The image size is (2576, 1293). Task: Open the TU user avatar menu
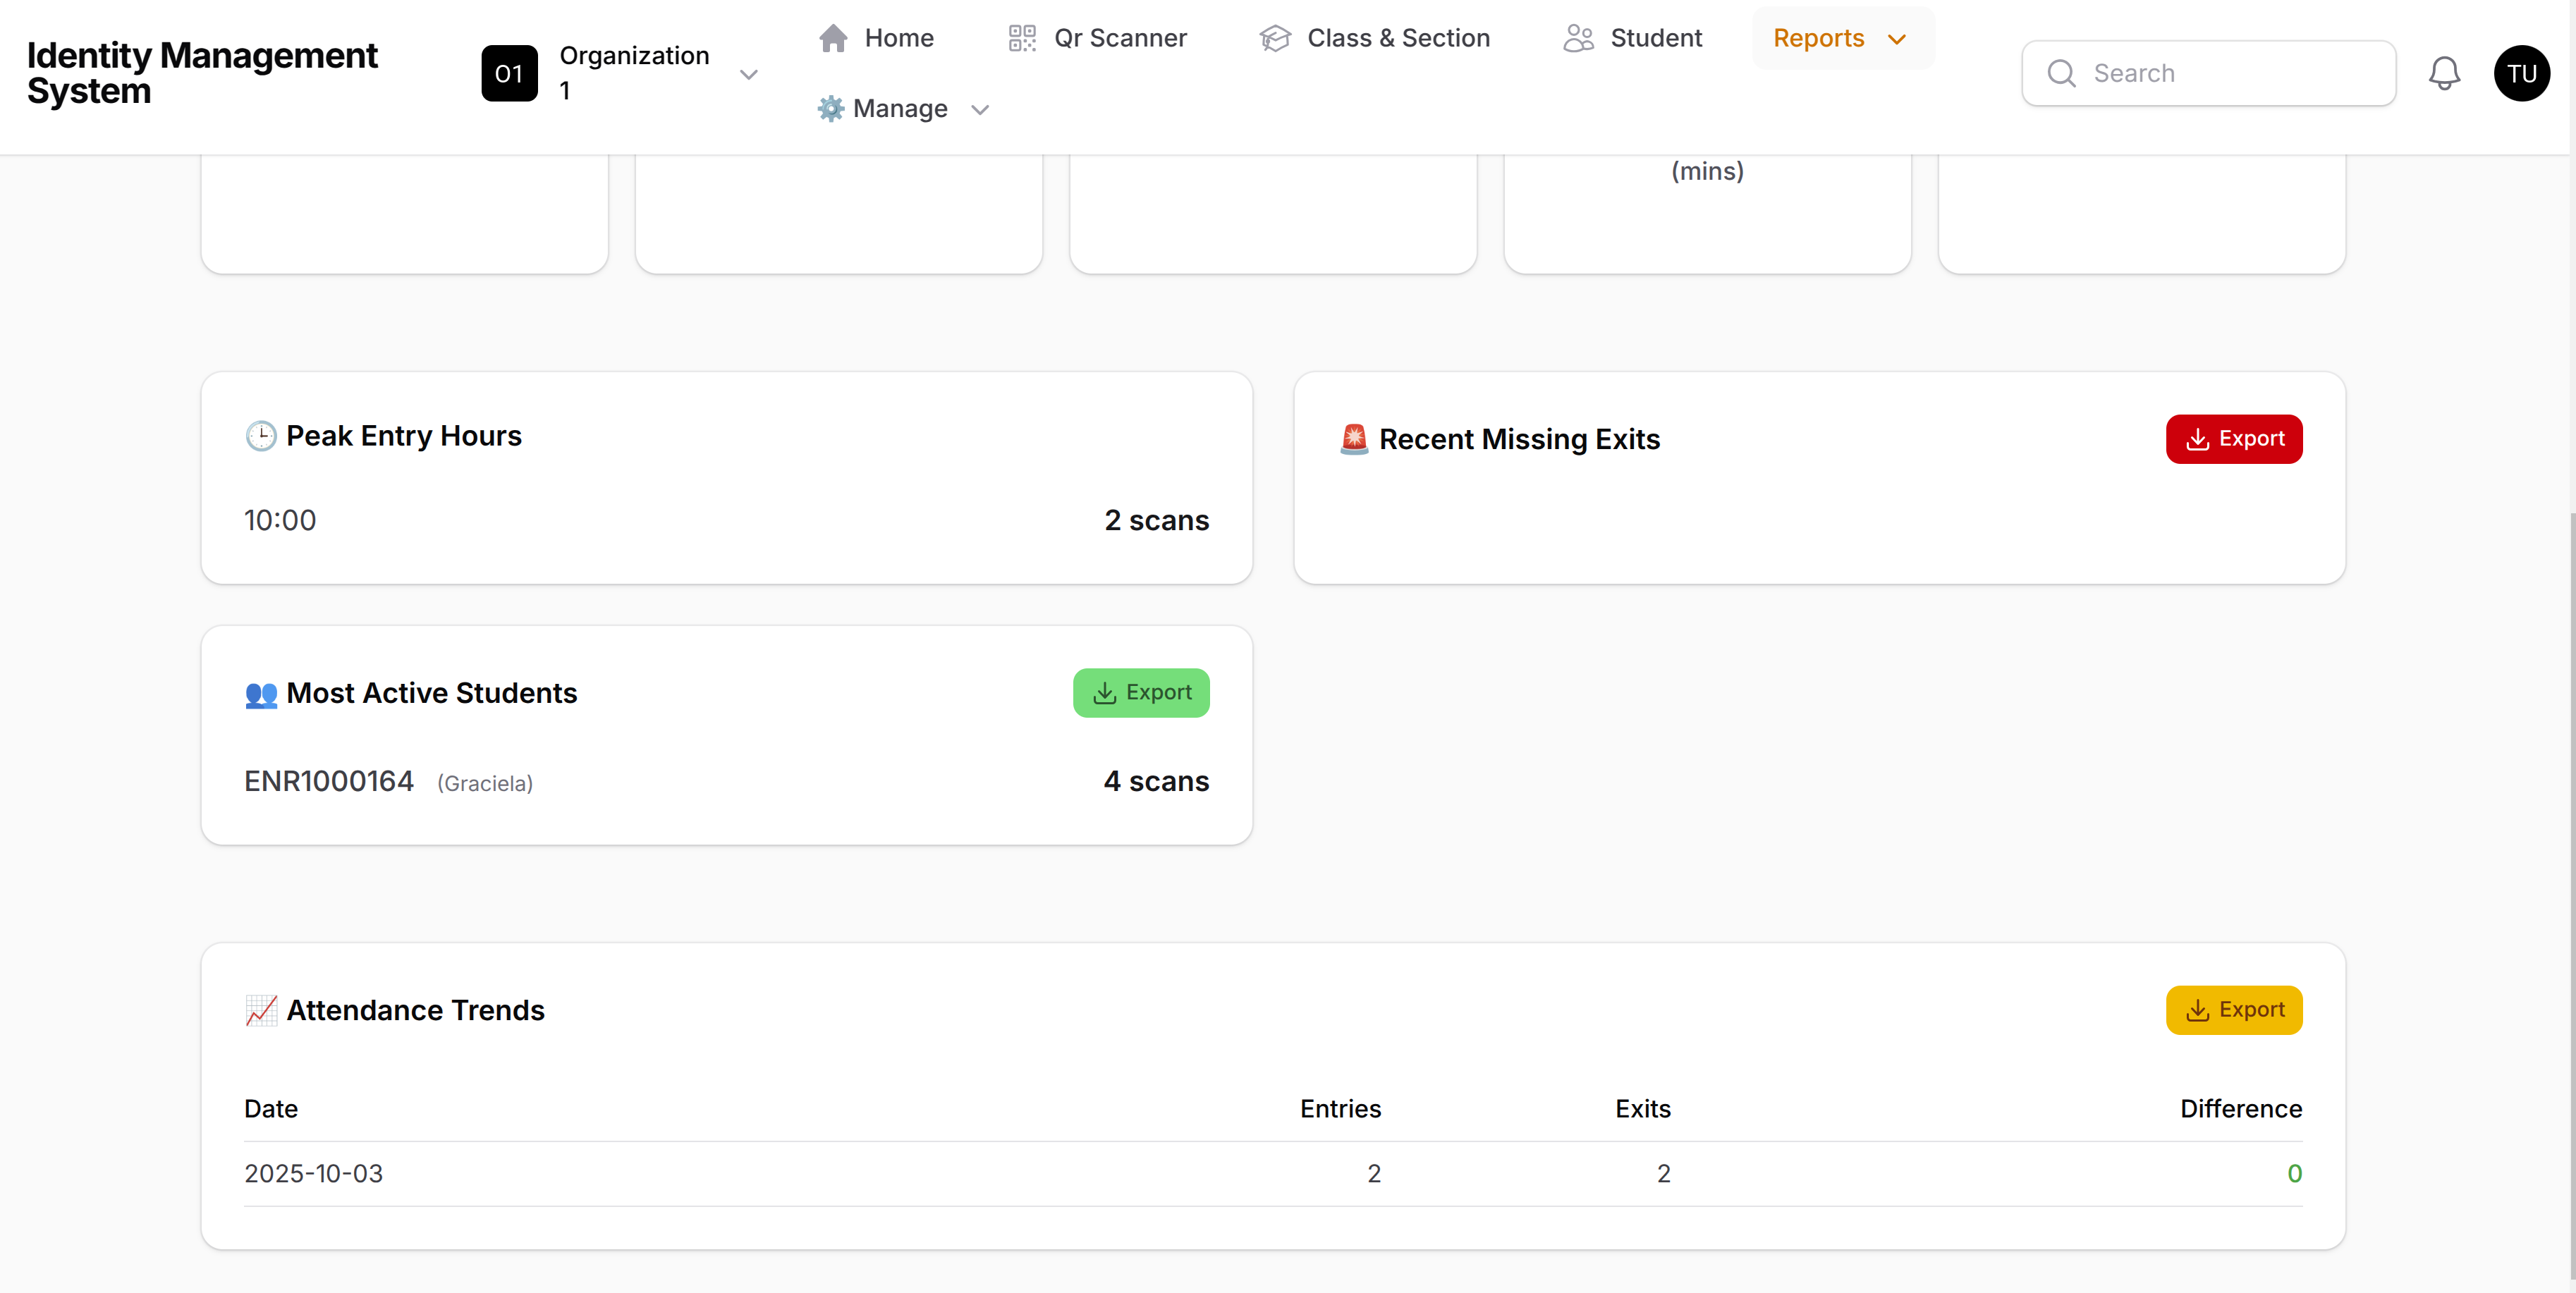(x=2521, y=73)
